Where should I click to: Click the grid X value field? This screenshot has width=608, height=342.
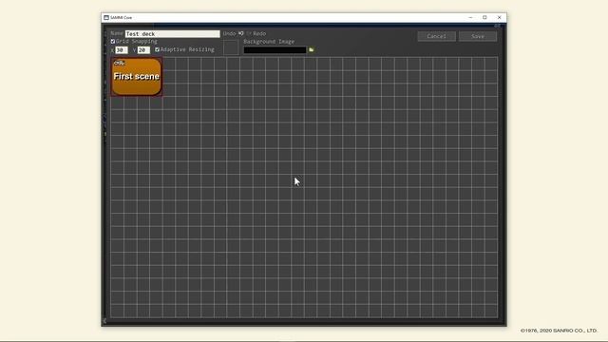(122, 50)
